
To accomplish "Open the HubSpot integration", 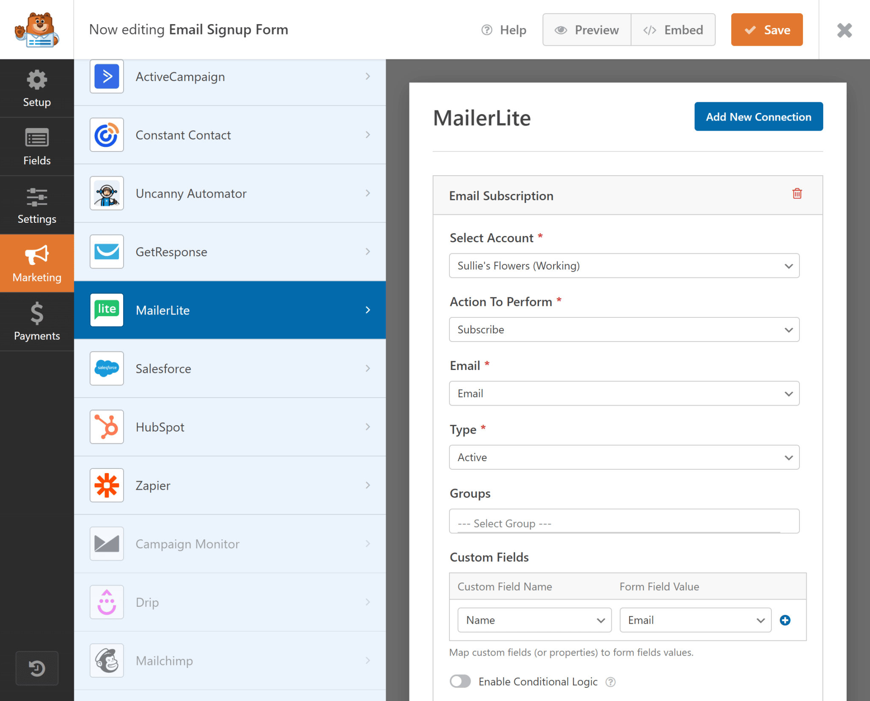I will [106, 427].
